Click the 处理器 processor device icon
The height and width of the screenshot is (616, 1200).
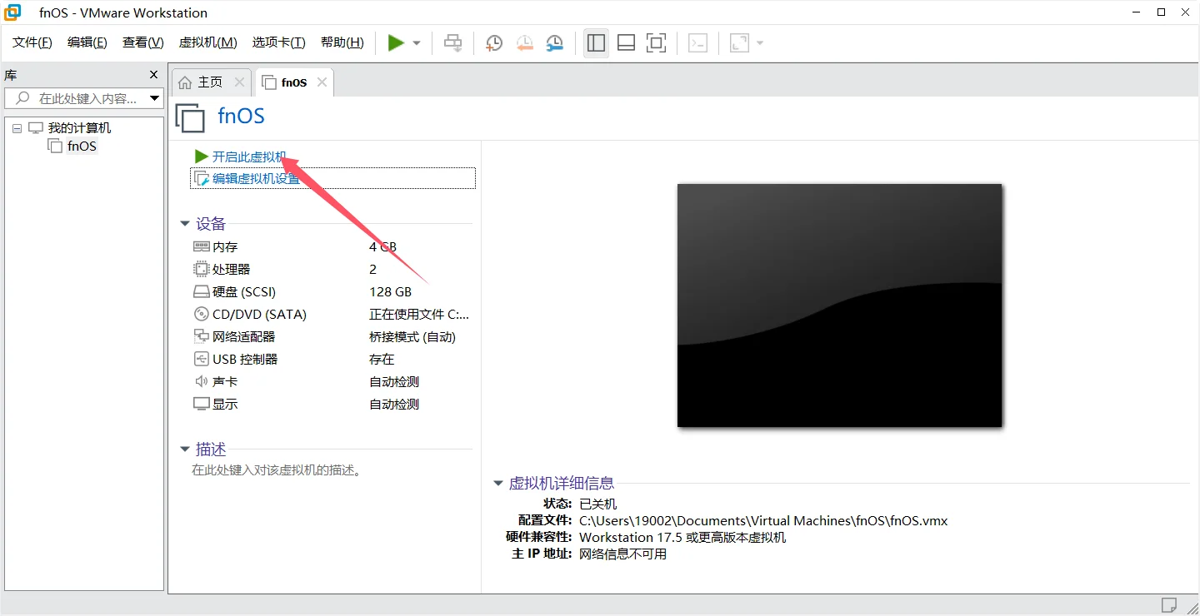point(201,269)
